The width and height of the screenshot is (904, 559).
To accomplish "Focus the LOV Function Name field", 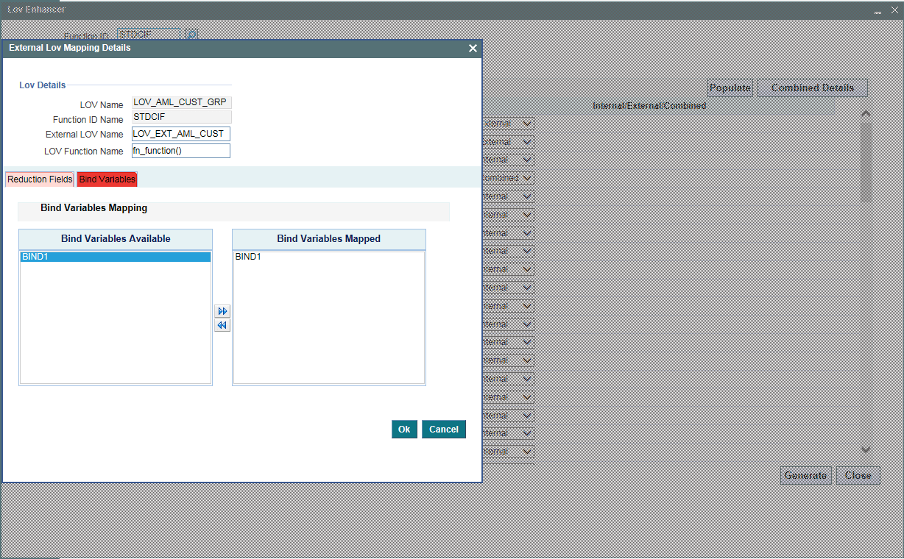I will [x=180, y=151].
